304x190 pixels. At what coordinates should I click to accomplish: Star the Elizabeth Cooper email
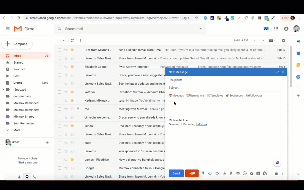(x=66, y=67)
